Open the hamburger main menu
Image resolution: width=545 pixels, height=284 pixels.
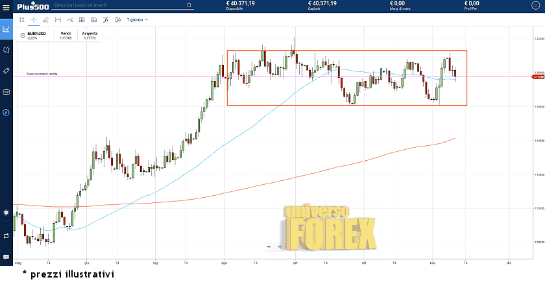tap(535, 5)
